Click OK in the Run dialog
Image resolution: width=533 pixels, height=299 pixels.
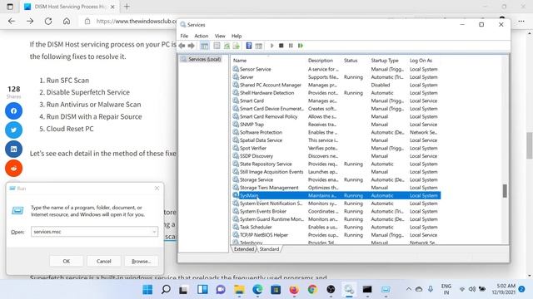click(x=67, y=261)
